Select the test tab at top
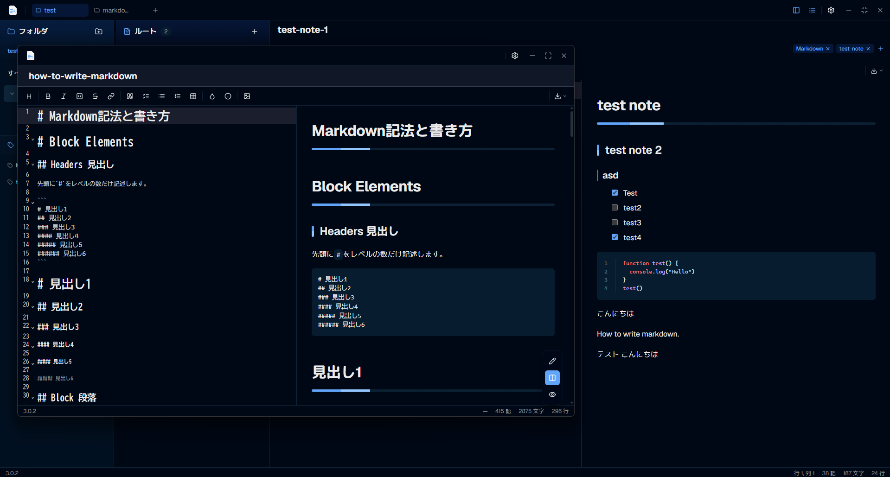Image resolution: width=890 pixels, height=477 pixels. pos(60,10)
